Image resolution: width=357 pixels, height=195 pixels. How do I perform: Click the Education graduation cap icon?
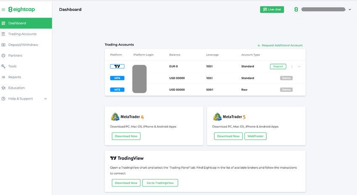pos(3,88)
